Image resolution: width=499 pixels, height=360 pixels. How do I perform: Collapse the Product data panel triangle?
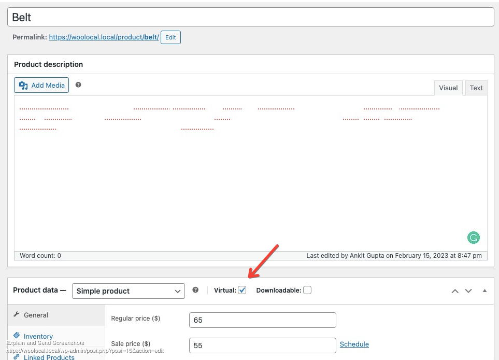[x=484, y=290]
